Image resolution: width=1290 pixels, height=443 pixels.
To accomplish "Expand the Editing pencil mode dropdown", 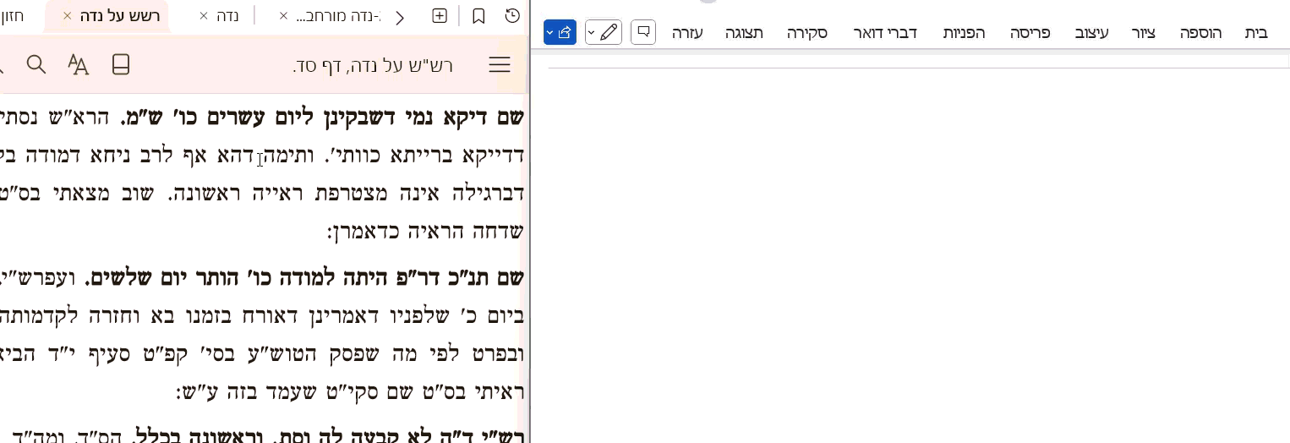I will point(591,33).
